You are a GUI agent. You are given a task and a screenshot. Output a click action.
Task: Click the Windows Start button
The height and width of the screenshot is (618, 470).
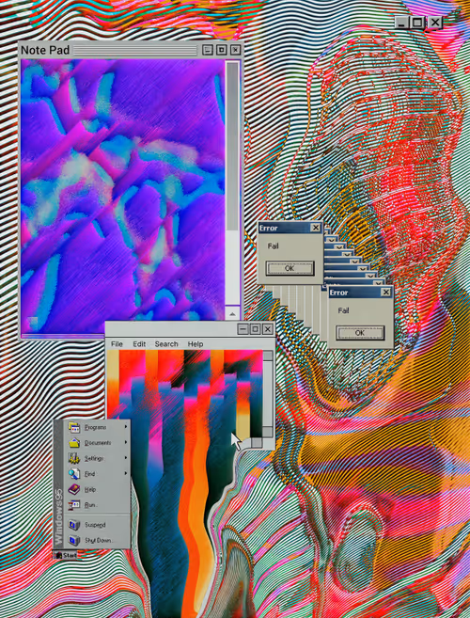pos(66,555)
